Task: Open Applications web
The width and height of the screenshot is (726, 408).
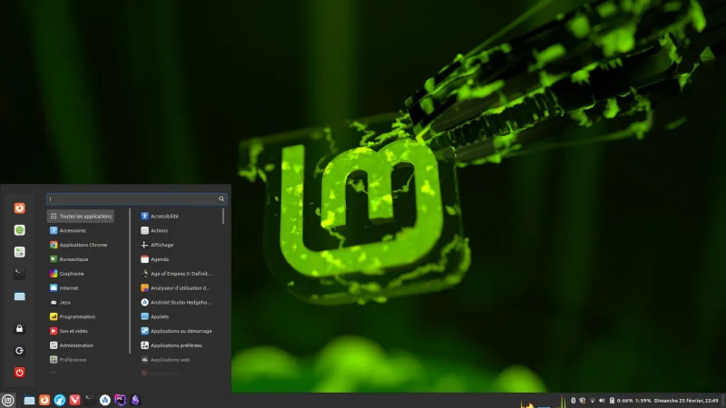Action: coord(179,359)
